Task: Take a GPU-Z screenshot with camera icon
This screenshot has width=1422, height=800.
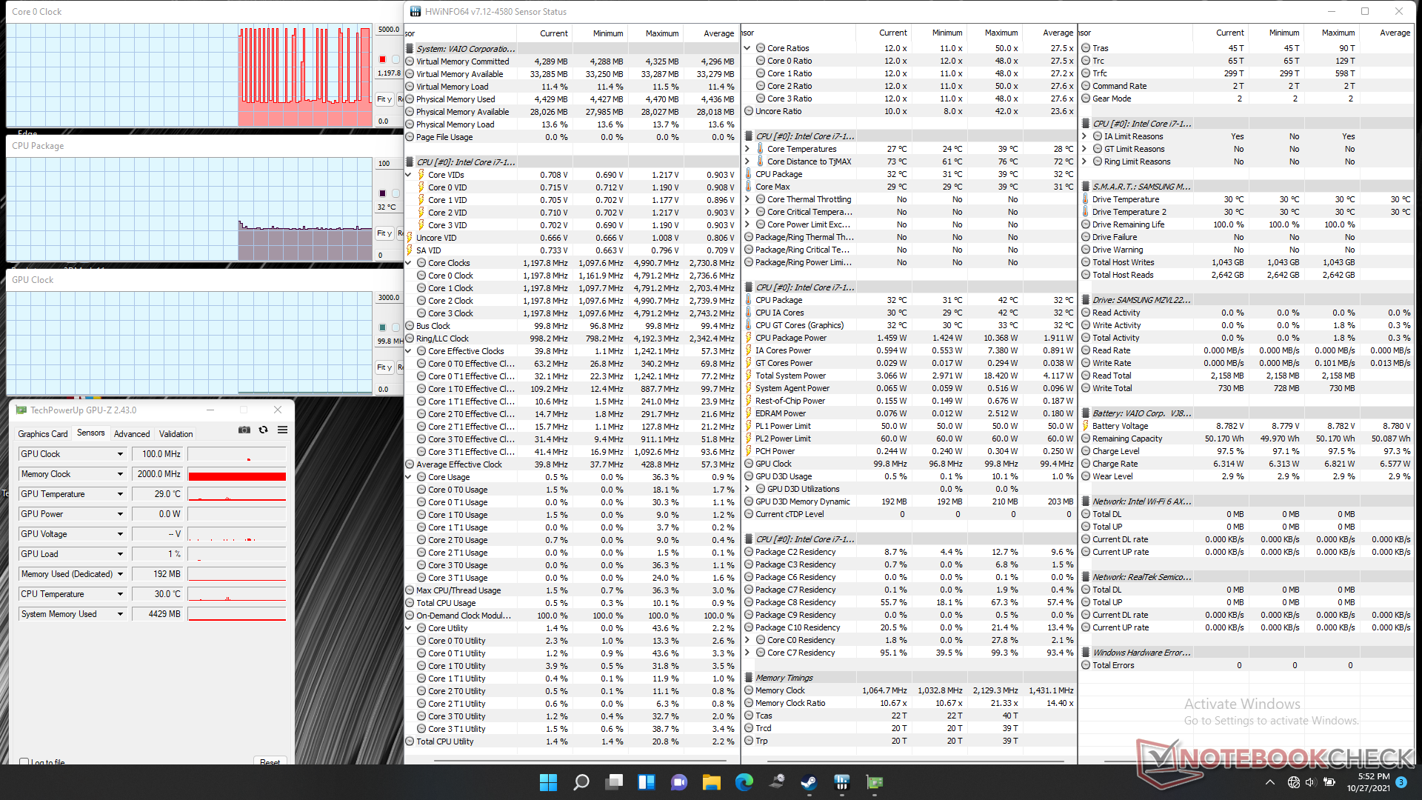Action: pyautogui.click(x=244, y=430)
